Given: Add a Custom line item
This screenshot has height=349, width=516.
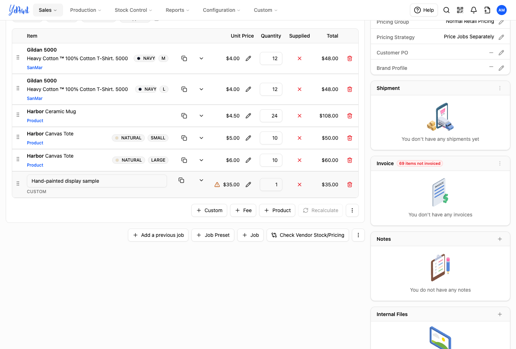Looking at the screenshot, I should 209,210.
